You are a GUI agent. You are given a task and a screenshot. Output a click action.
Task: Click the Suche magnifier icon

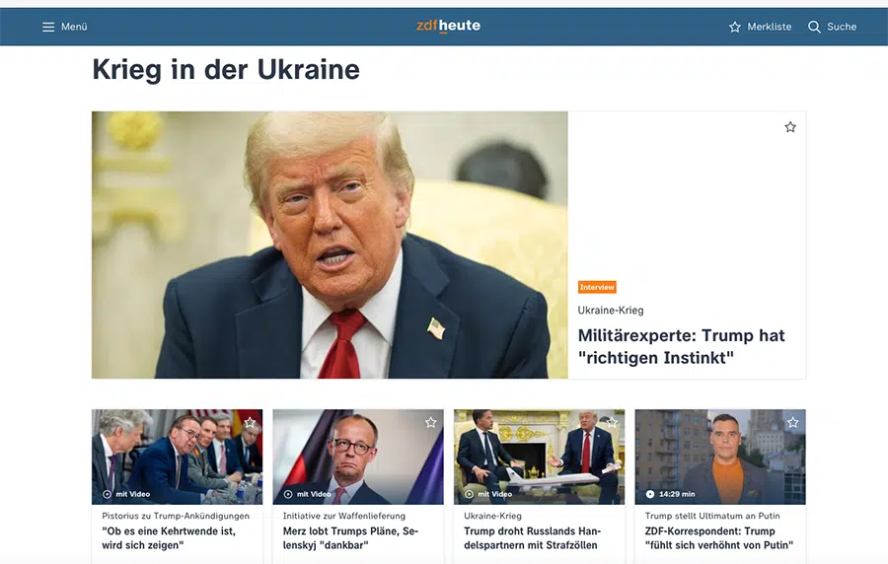(814, 27)
